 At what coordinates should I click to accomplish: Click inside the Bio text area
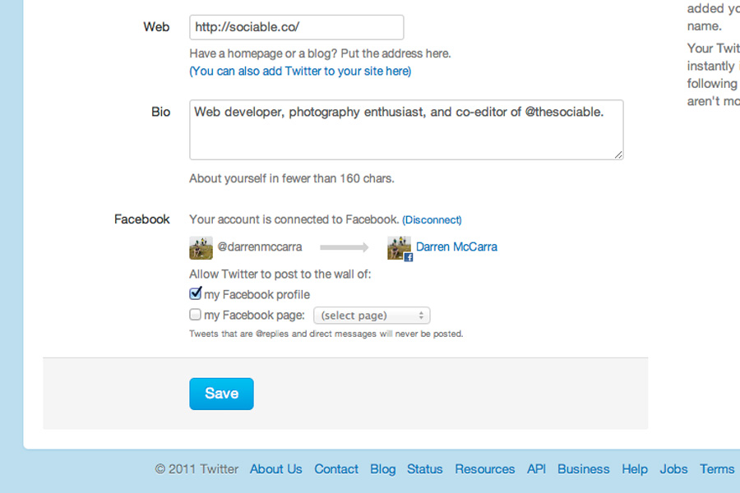406,130
